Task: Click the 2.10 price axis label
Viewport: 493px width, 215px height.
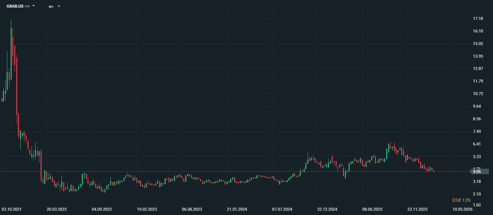Action: pyautogui.click(x=478, y=194)
